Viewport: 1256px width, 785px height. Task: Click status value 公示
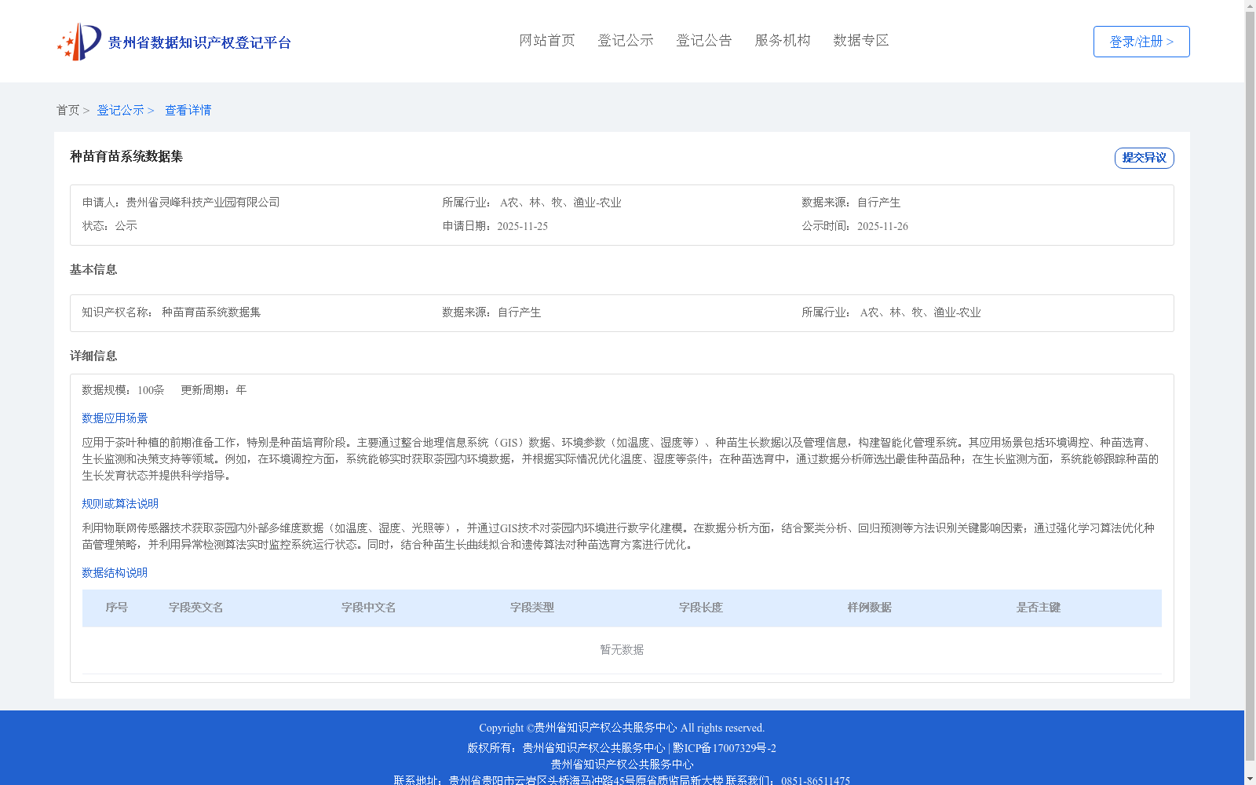tap(126, 226)
